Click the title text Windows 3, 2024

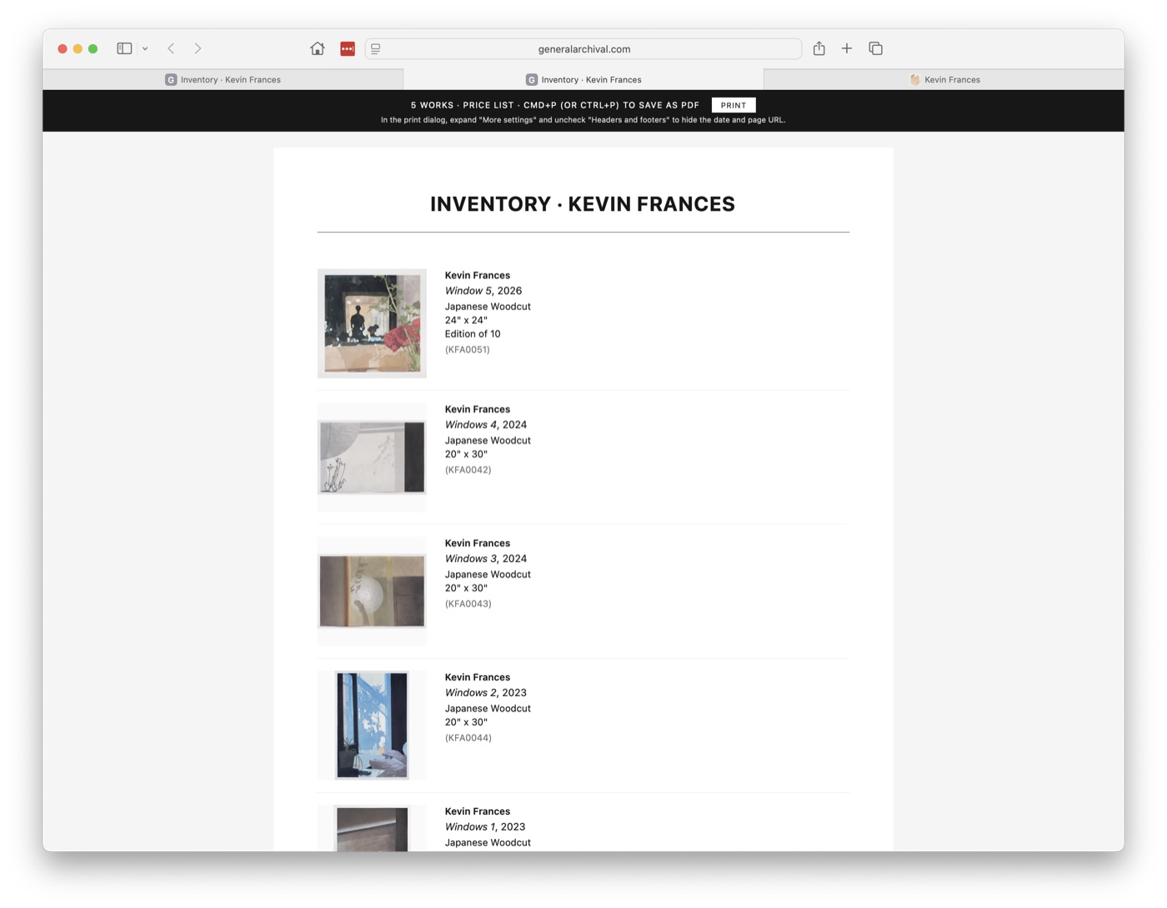pos(486,559)
